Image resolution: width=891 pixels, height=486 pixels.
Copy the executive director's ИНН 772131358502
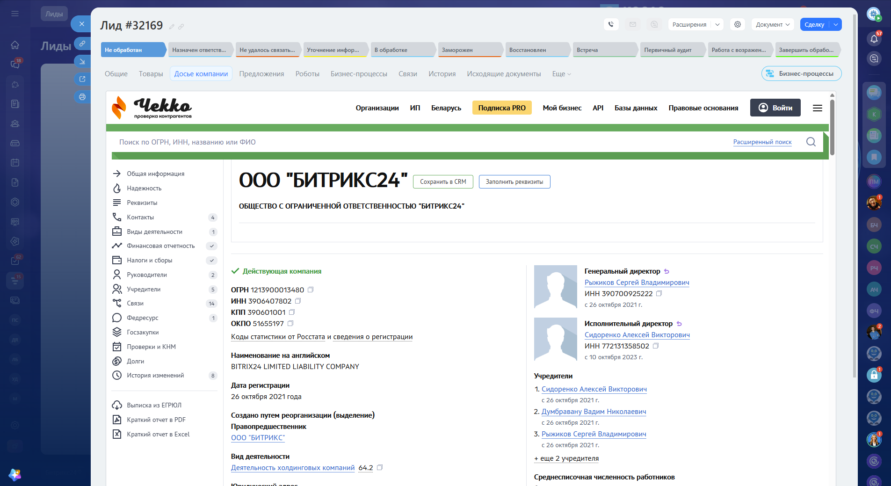656,346
